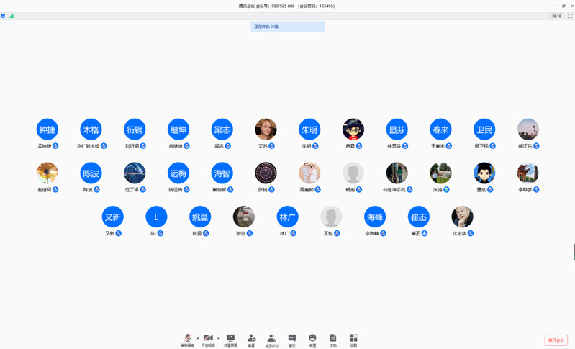Click the current speaker banner at top
Viewport: 575px width, 349px height.
(x=288, y=27)
